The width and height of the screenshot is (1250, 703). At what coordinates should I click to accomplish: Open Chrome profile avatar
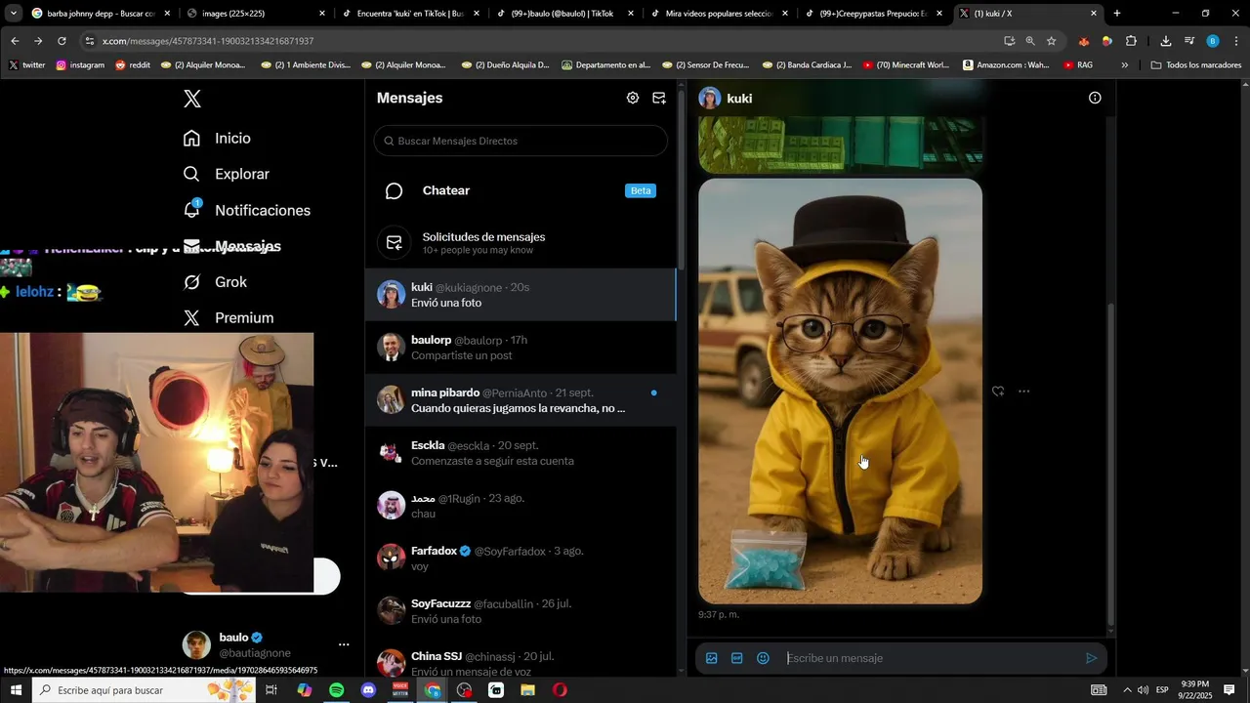click(x=1213, y=41)
